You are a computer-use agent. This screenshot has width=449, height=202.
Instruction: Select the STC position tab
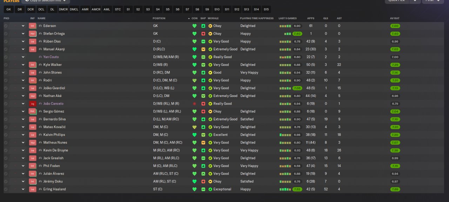coord(118,9)
